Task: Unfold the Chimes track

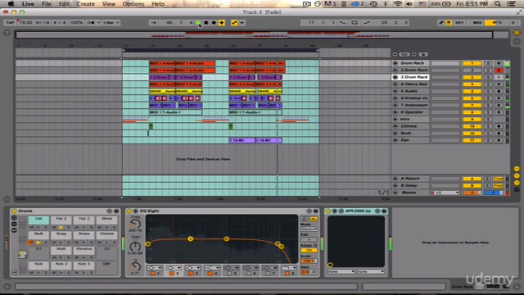Action: point(395,126)
